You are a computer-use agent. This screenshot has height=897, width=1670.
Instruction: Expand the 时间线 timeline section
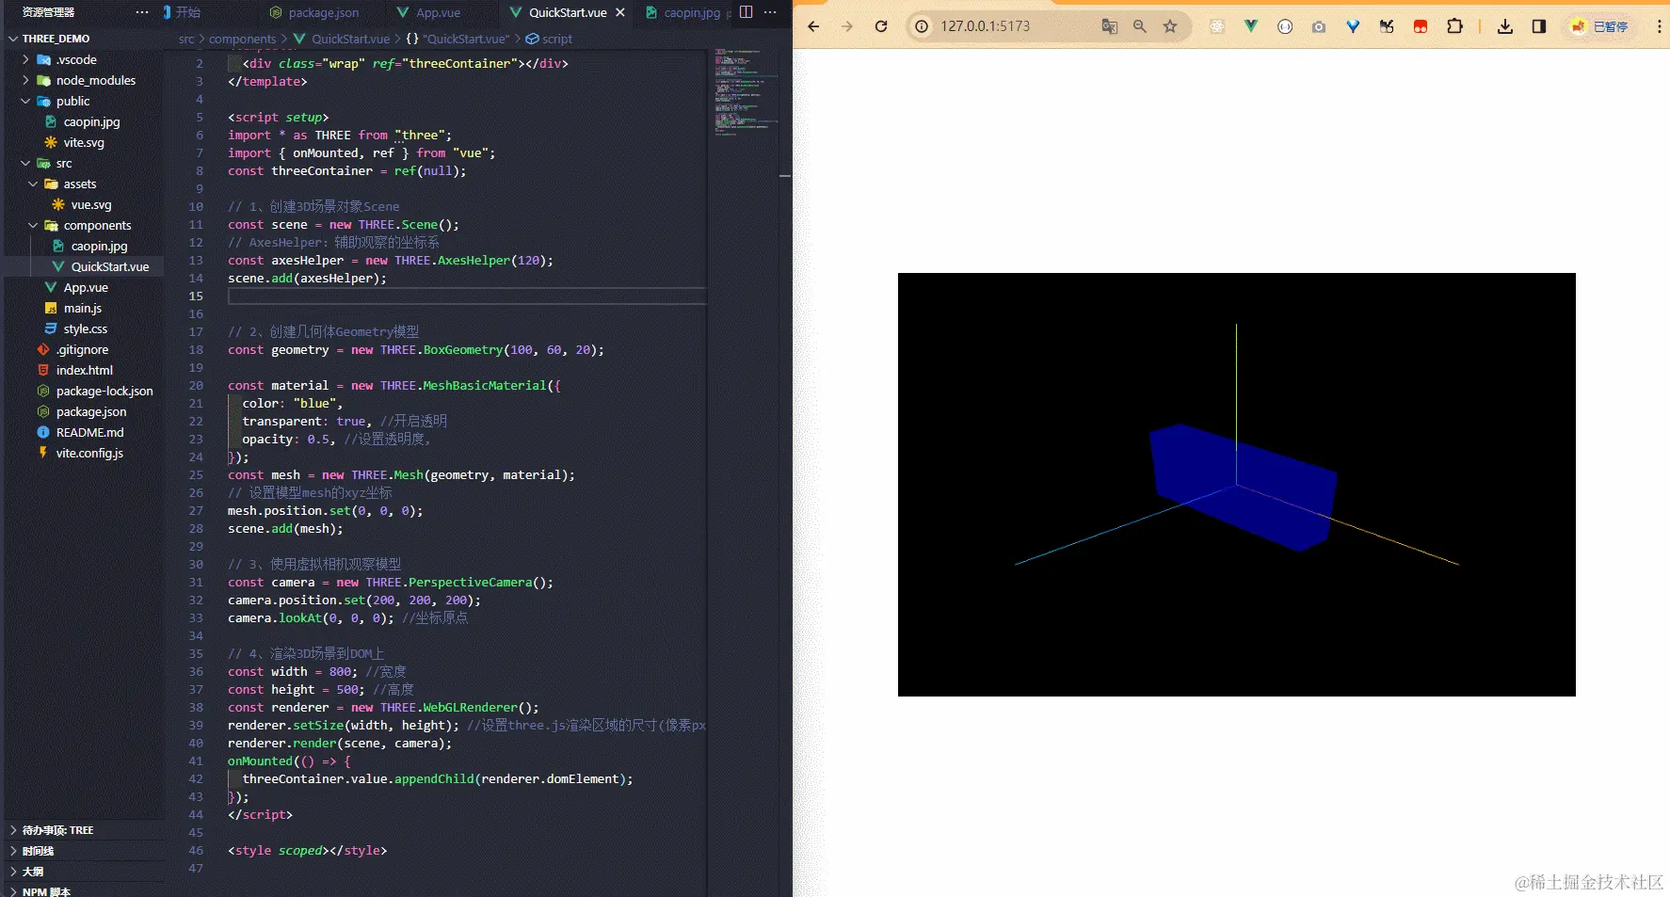point(38,851)
